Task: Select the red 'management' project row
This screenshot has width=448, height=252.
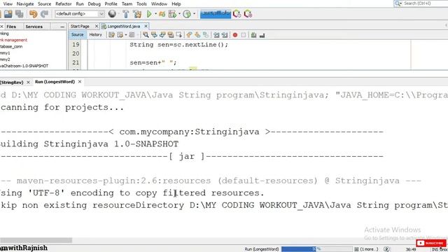Action: [x=13, y=40]
